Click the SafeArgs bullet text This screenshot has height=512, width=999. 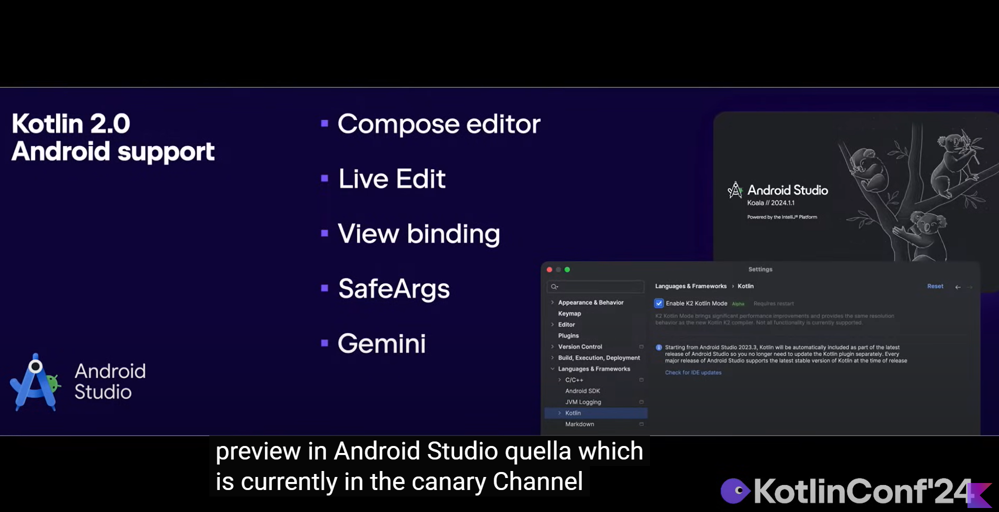[x=394, y=289]
